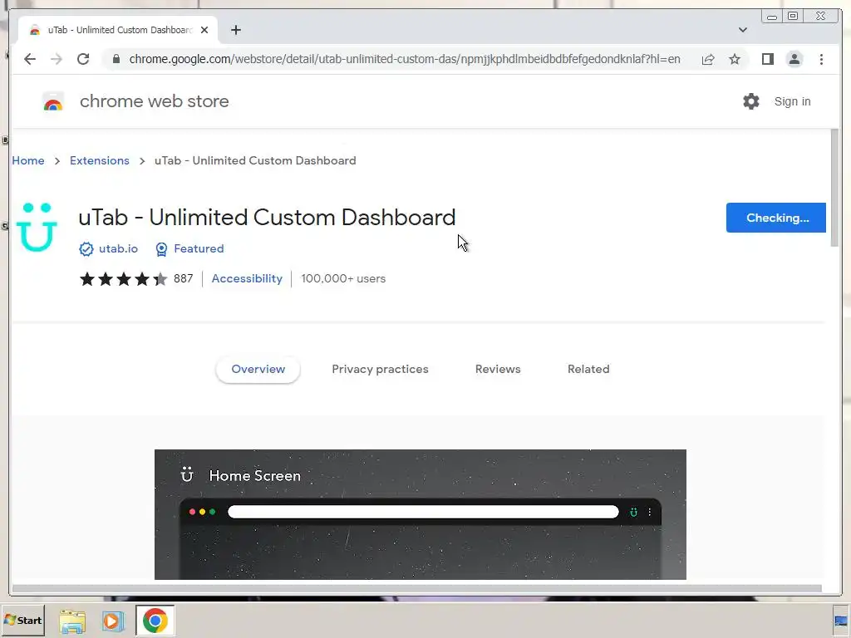Close the uTab browser tab

click(x=204, y=30)
